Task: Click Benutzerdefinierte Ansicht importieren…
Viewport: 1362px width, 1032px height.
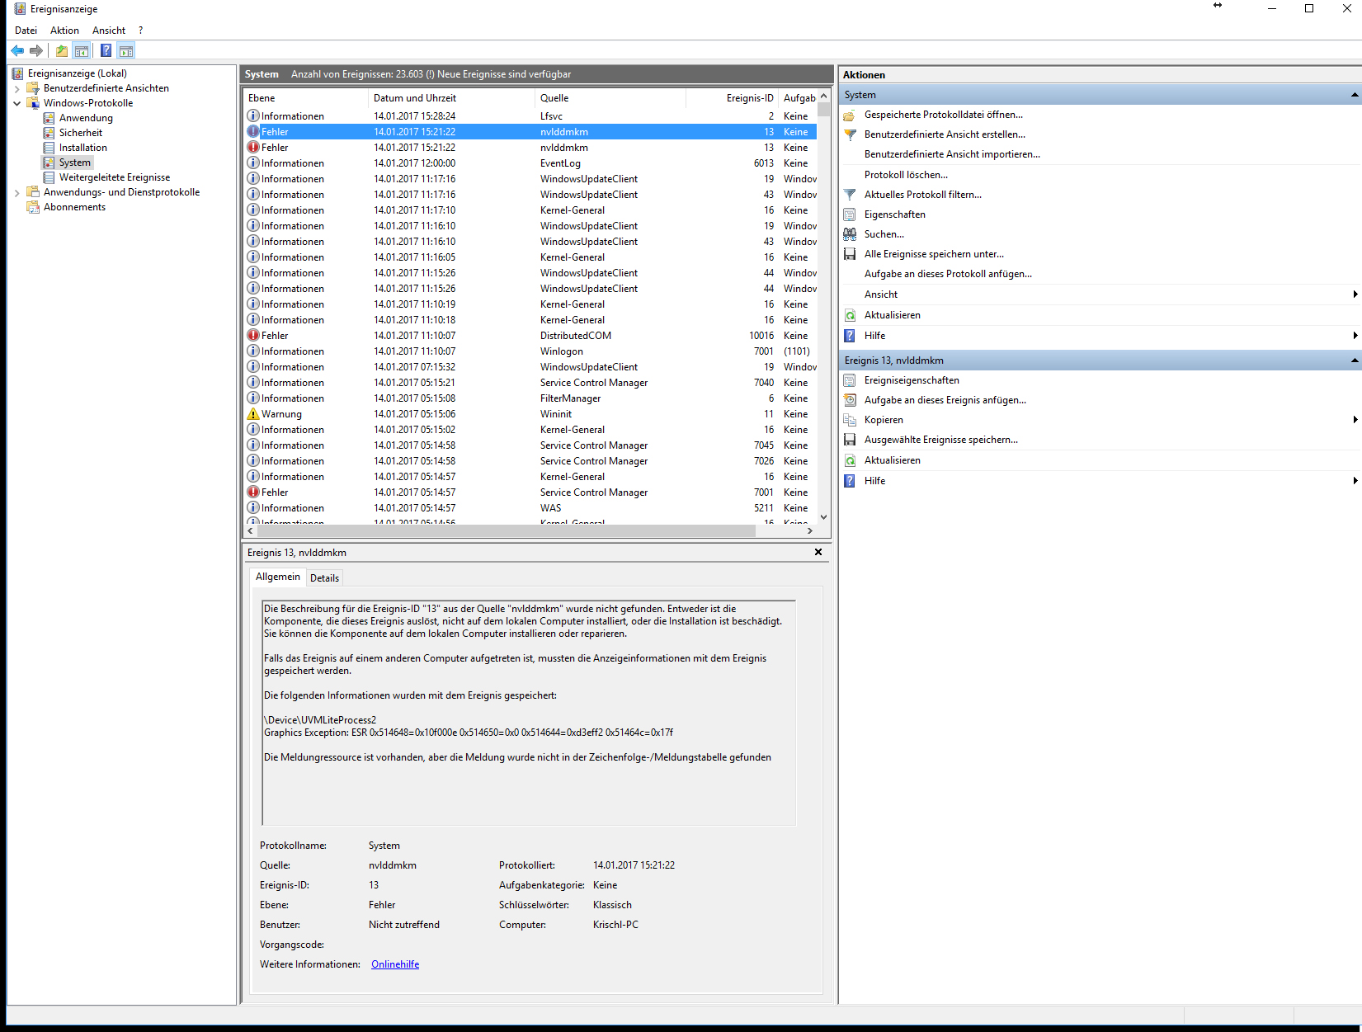Action: [x=952, y=154]
